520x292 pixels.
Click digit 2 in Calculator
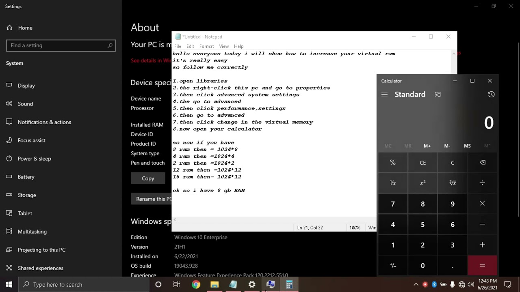pyautogui.click(x=422, y=245)
